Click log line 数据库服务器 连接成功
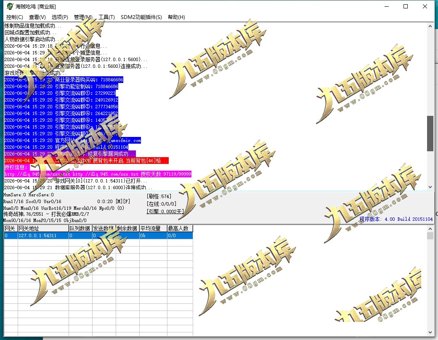Image resolution: width=438 pixels, height=340 pixels. point(79,187)
